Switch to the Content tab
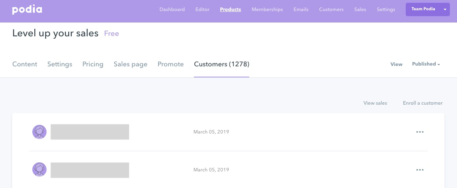The height and width of the screenshot is (188, 457). point(25,64)
